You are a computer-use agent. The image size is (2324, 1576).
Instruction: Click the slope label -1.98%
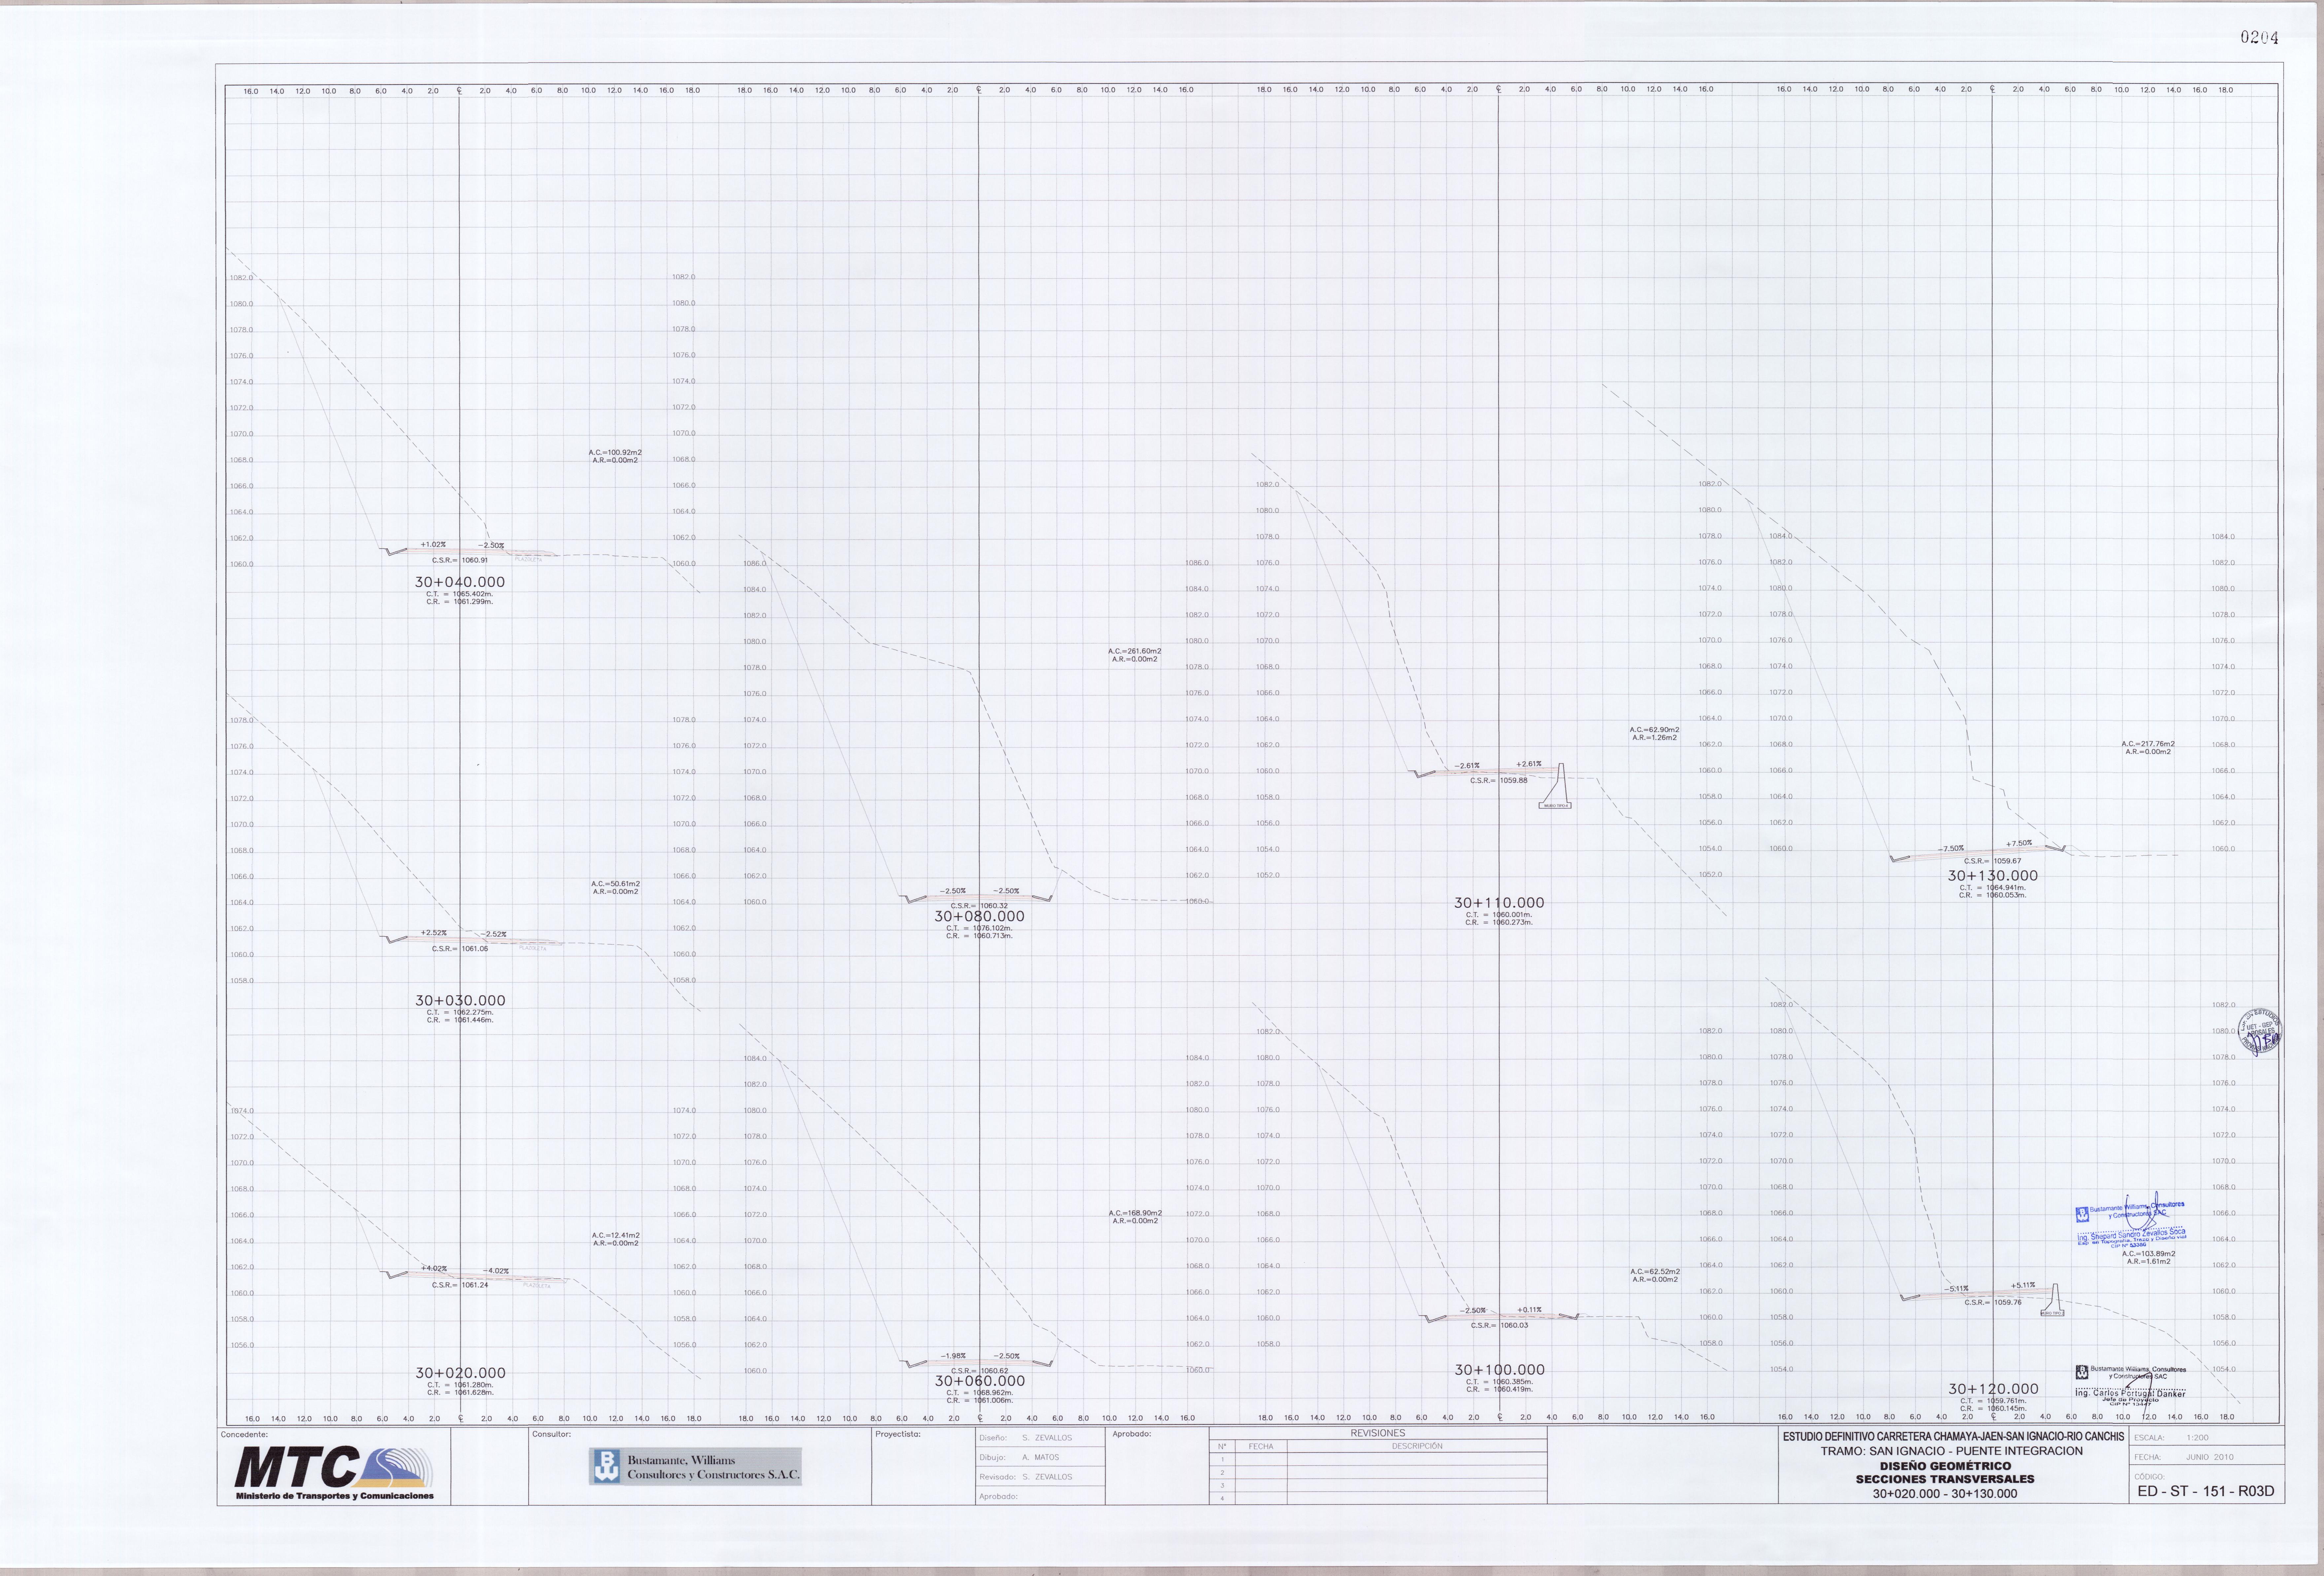tap(953, 1356)
